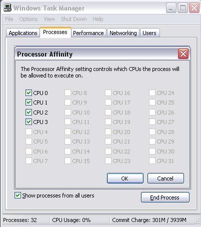Toggle the CPU 3 checkbox
The width and height of the screenshot is (201, 227).
28,121
